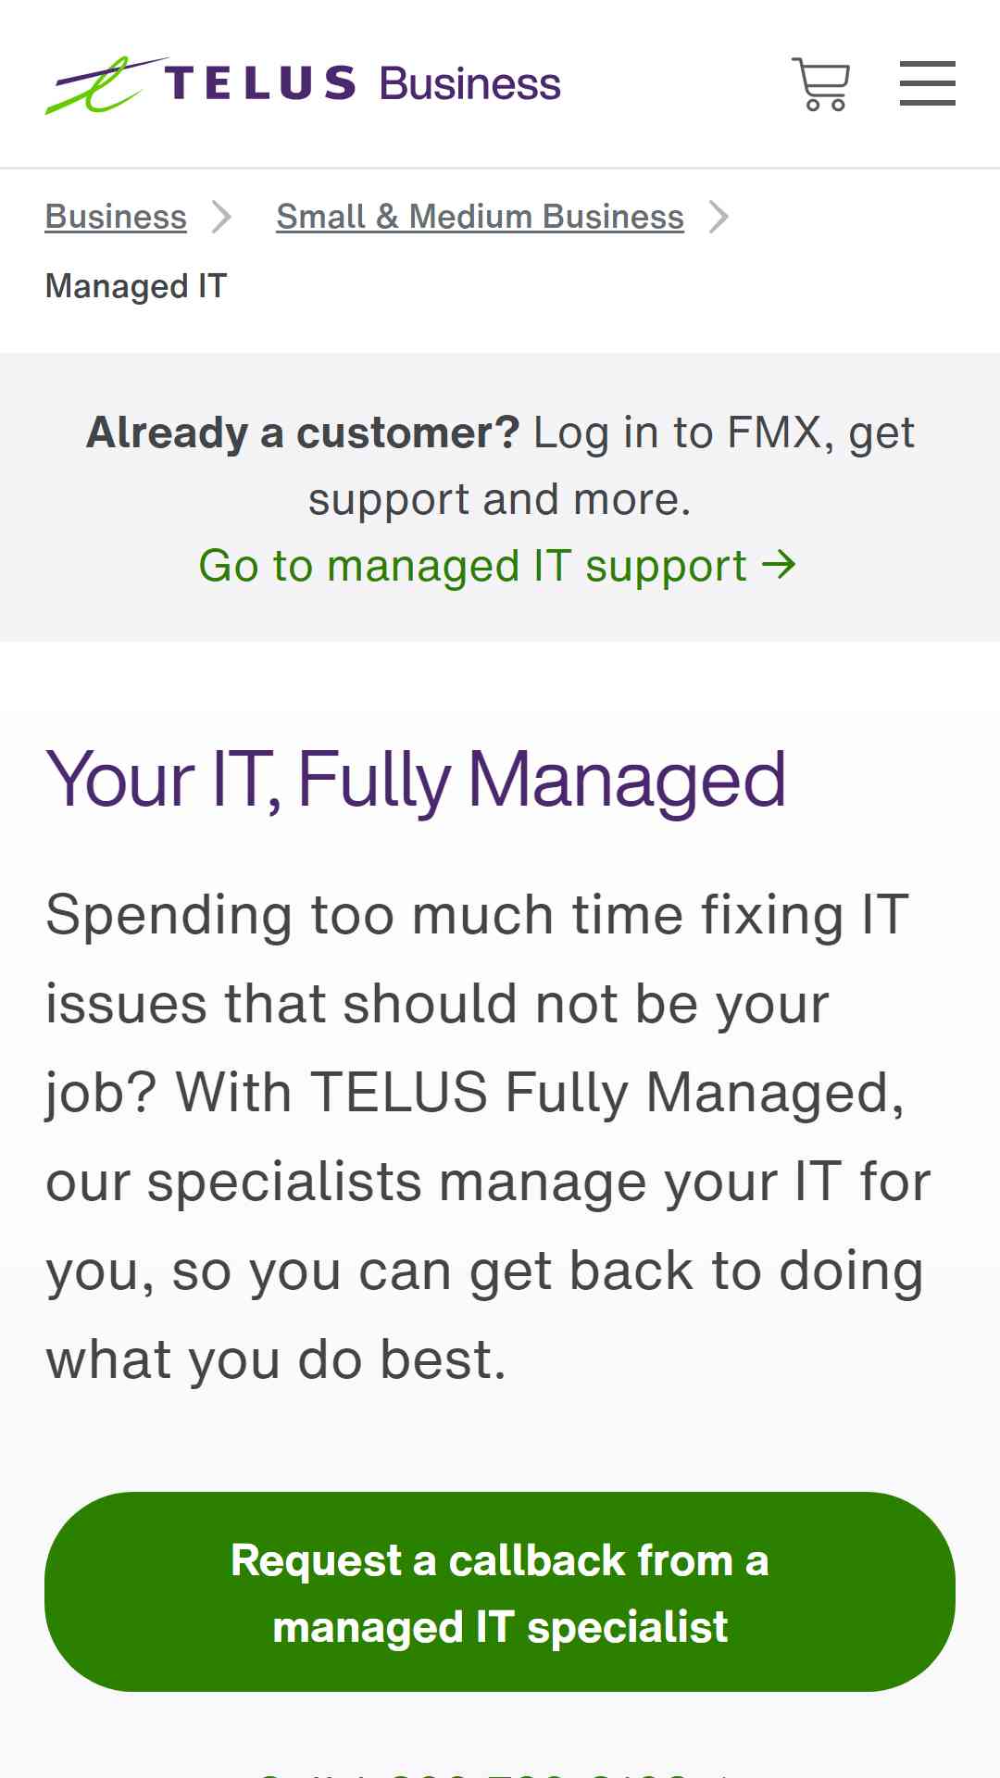Click the grey customer support banner background
The width and height of the screenshot is (1000, 1778).
tap(500, 496)
